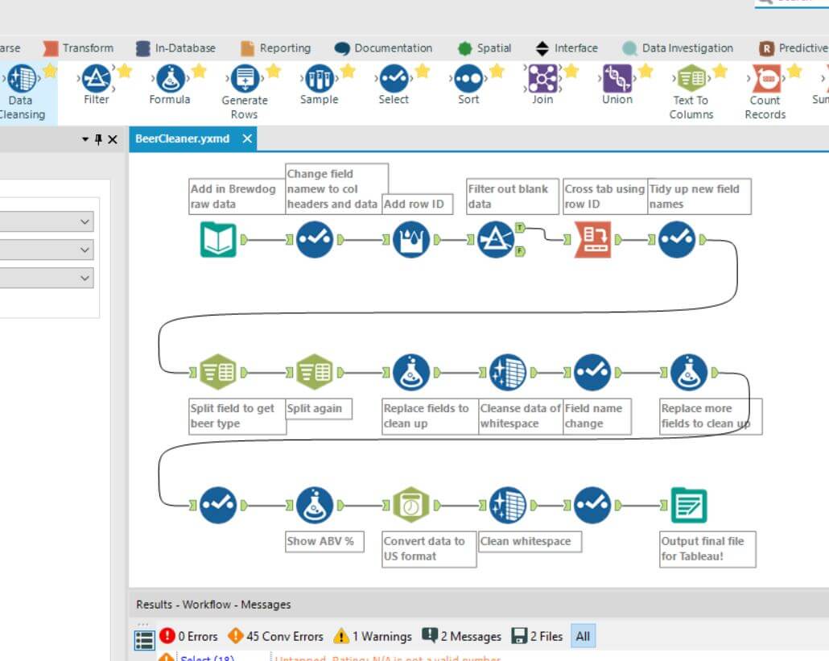This screenshot has width=829, height=661.
Task: Select the DateTime node converting to US format
Action: [x=411, y=505]
